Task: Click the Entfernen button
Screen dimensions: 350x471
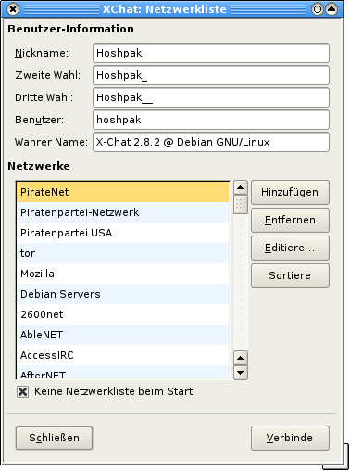Action: 290,220
